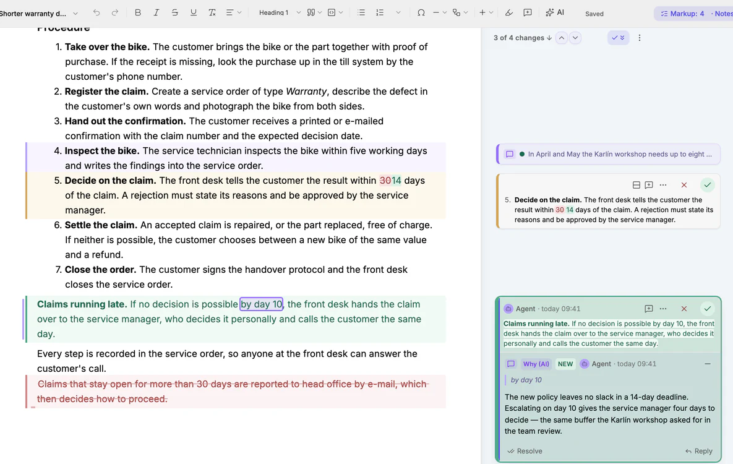Toggle strikethrough formatting
The image size is (733, 464).
(x=175, y=12)
